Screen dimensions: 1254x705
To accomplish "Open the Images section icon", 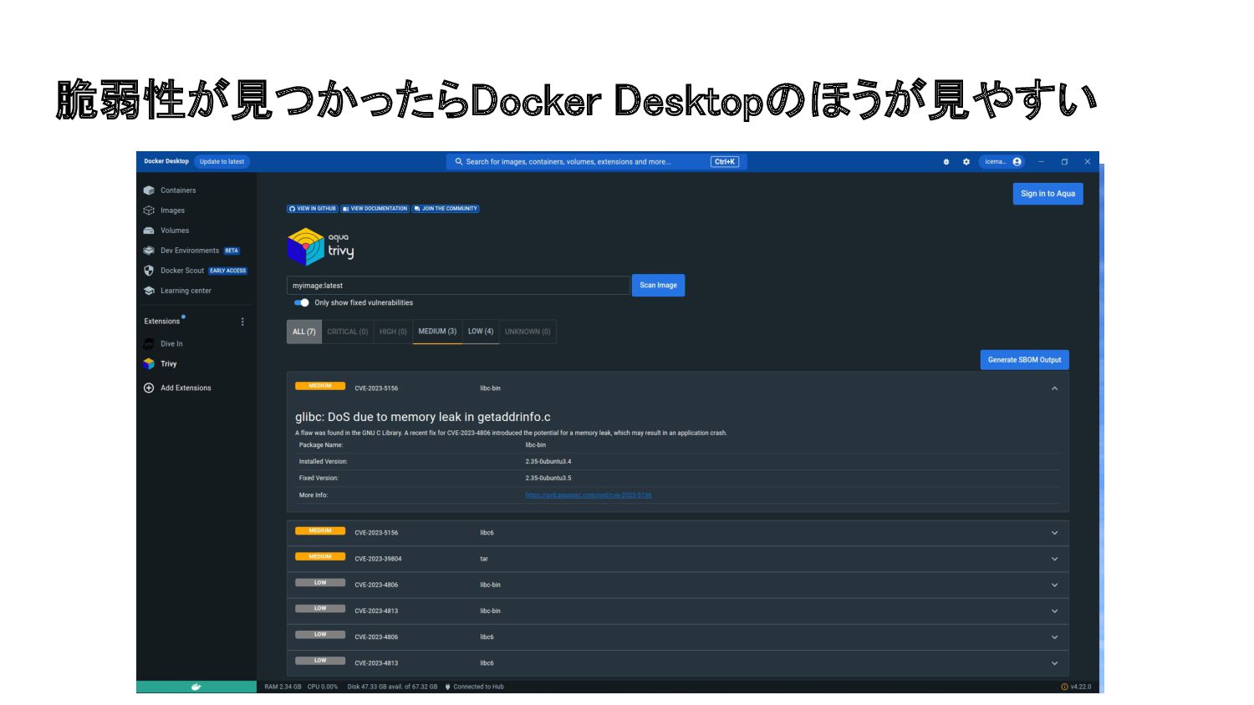I will click(x=149, y=210).
